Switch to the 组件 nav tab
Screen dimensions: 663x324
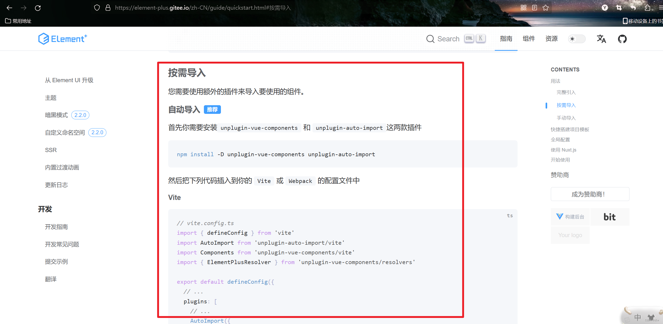tap(529, 39)
